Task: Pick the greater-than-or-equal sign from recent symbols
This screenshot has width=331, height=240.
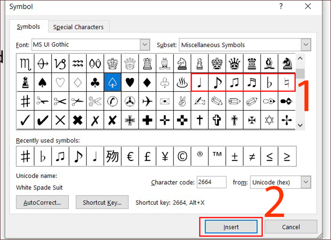Action: pyautogui.click(x=287, y=156)
